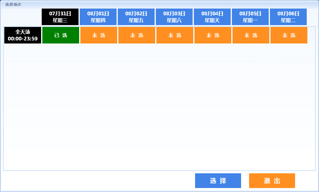
Task: Click the blank corner left of 07月31日 header
Action: point(22,17)
